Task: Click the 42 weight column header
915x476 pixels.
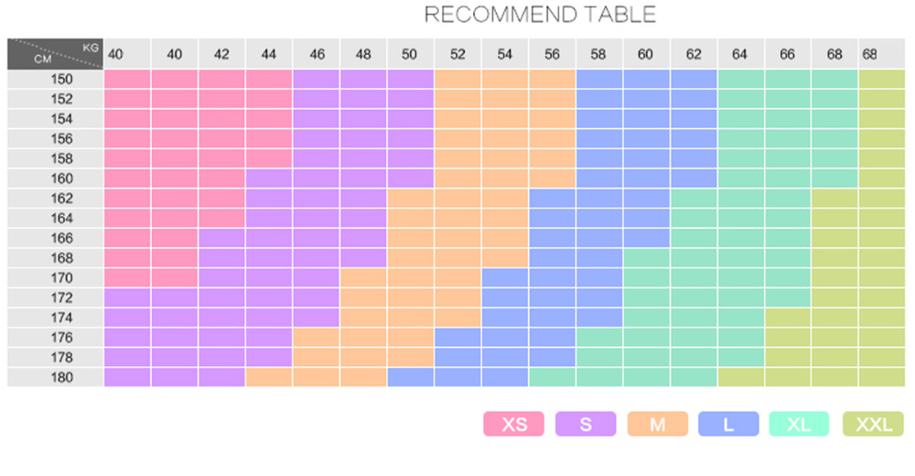Action: pyautogui.click(x=221, y=54)
